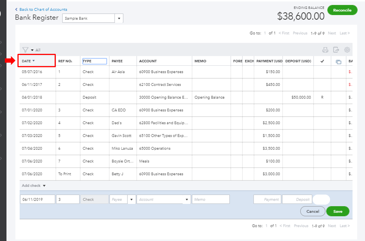Open the filter funnel icon
This screenshot has width=365, height=241.
point(25,50)
